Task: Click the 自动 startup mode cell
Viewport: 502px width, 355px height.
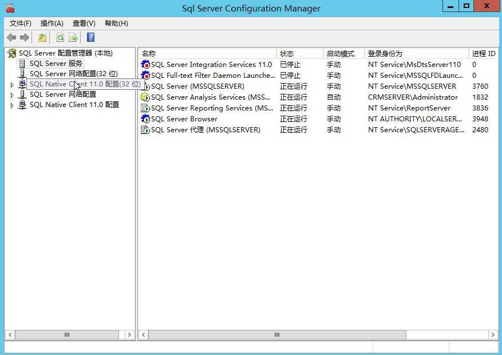Action: point(333,97)
